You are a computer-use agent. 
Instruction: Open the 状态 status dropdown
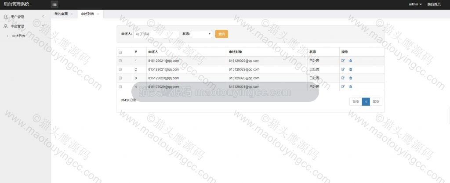coord(201,34)
